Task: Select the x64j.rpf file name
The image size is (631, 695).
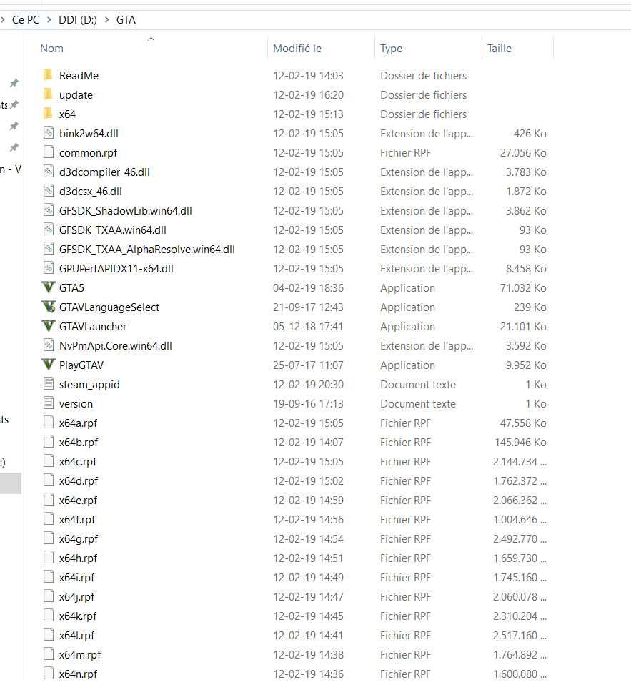Action: [x=76, y=596]
